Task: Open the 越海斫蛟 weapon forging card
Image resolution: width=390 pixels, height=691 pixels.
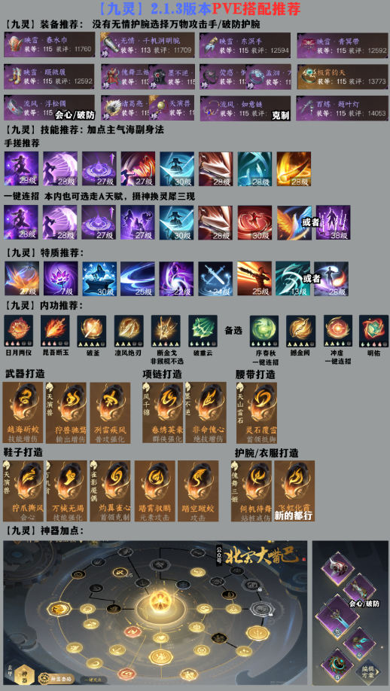Action: point(23,412)
